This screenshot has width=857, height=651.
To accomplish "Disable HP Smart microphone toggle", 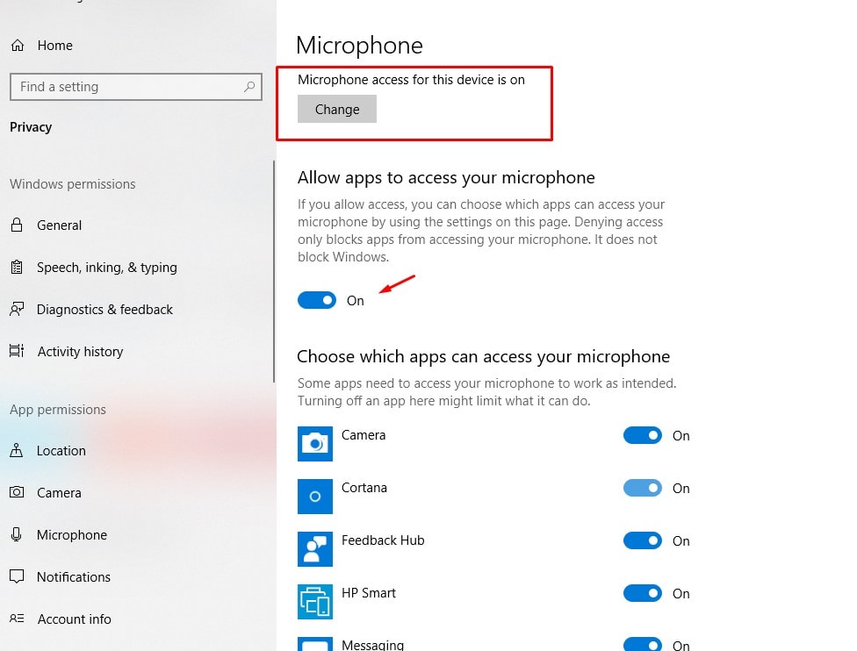I will (643, 593).
